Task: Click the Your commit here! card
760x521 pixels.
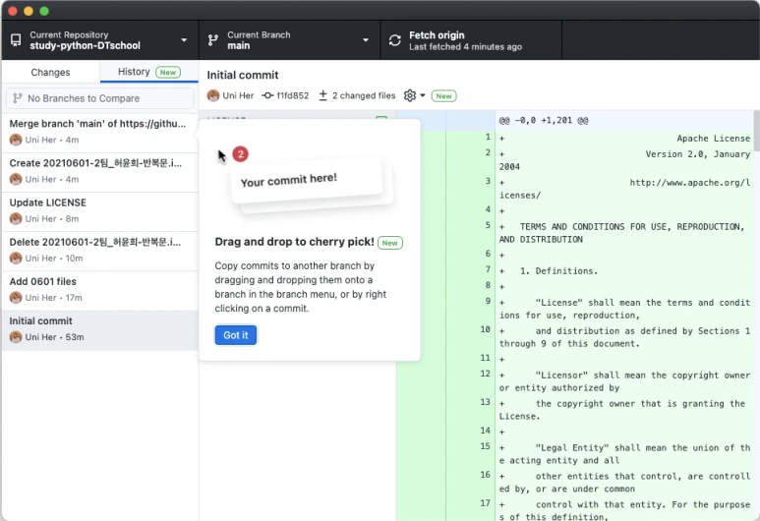Action: [x=308, y=182]
